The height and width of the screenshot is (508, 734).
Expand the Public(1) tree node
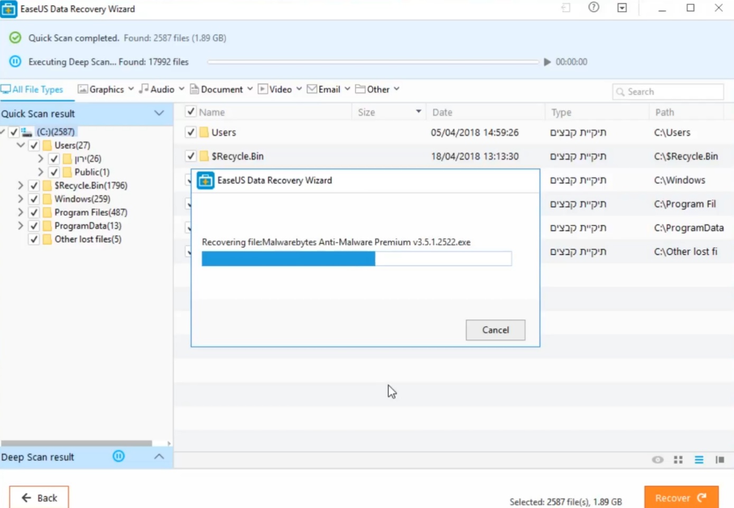[x=41, y=172]
